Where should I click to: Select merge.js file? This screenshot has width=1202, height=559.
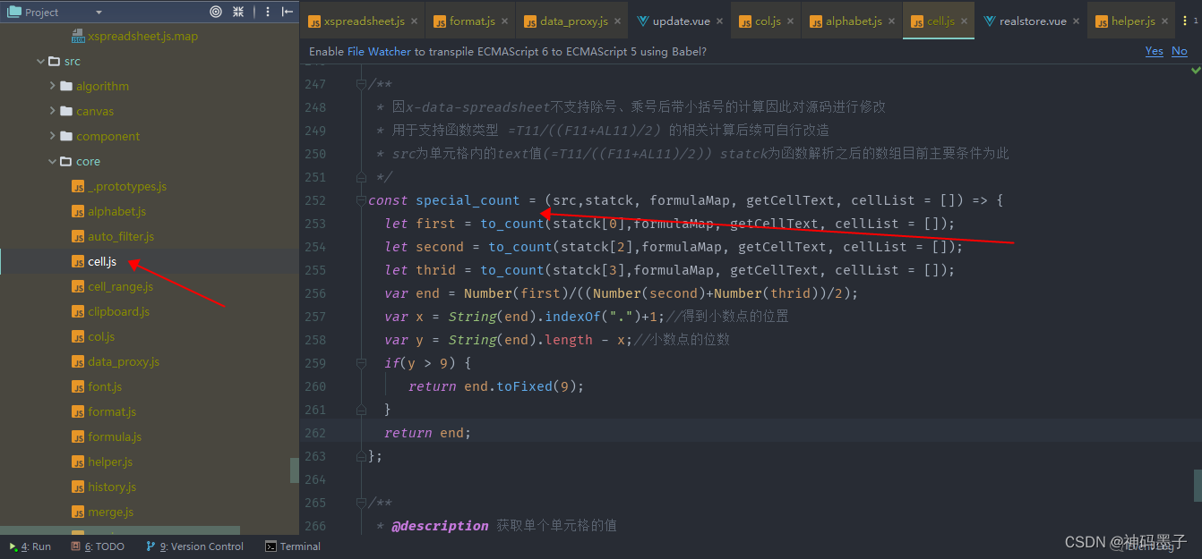click(103, 512)
